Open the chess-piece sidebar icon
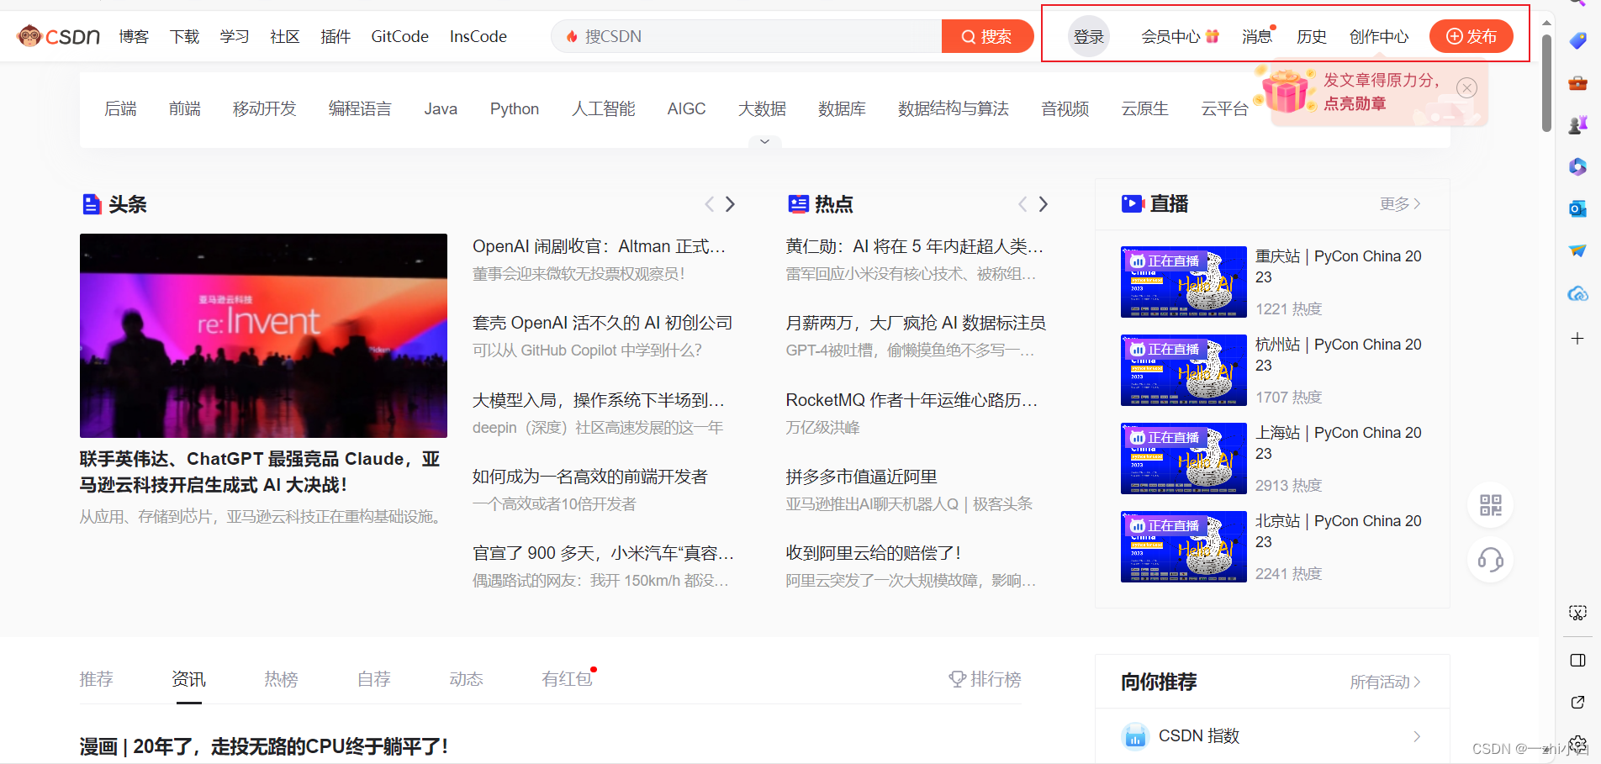This screenshot has height=764, width=1601. click(1577, 124)
